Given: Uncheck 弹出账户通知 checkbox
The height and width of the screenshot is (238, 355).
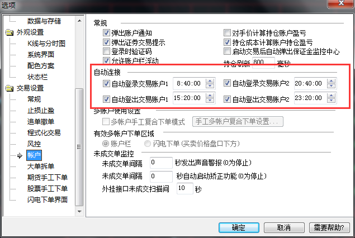Looking at the screenshot, I should point(106,33).
